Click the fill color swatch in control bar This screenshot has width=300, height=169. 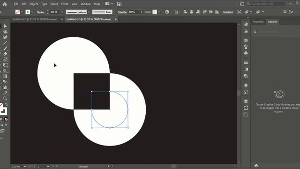click(x=17, y=12)
